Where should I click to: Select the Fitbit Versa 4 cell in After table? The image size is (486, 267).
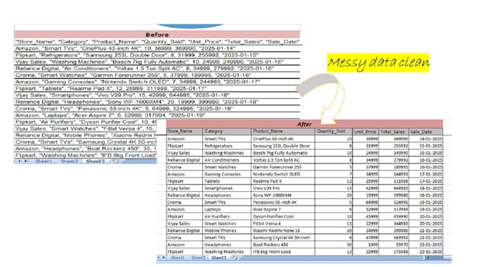(x=283, y=223)
